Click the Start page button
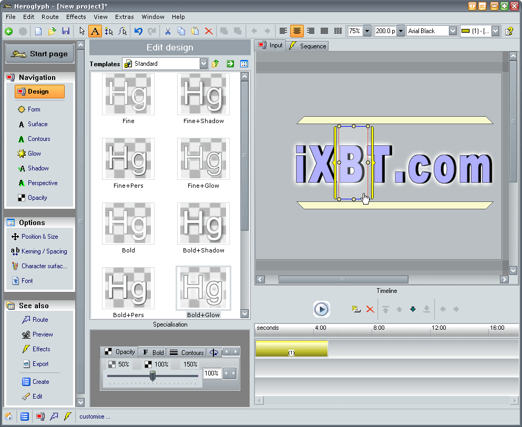 point(39,54)
